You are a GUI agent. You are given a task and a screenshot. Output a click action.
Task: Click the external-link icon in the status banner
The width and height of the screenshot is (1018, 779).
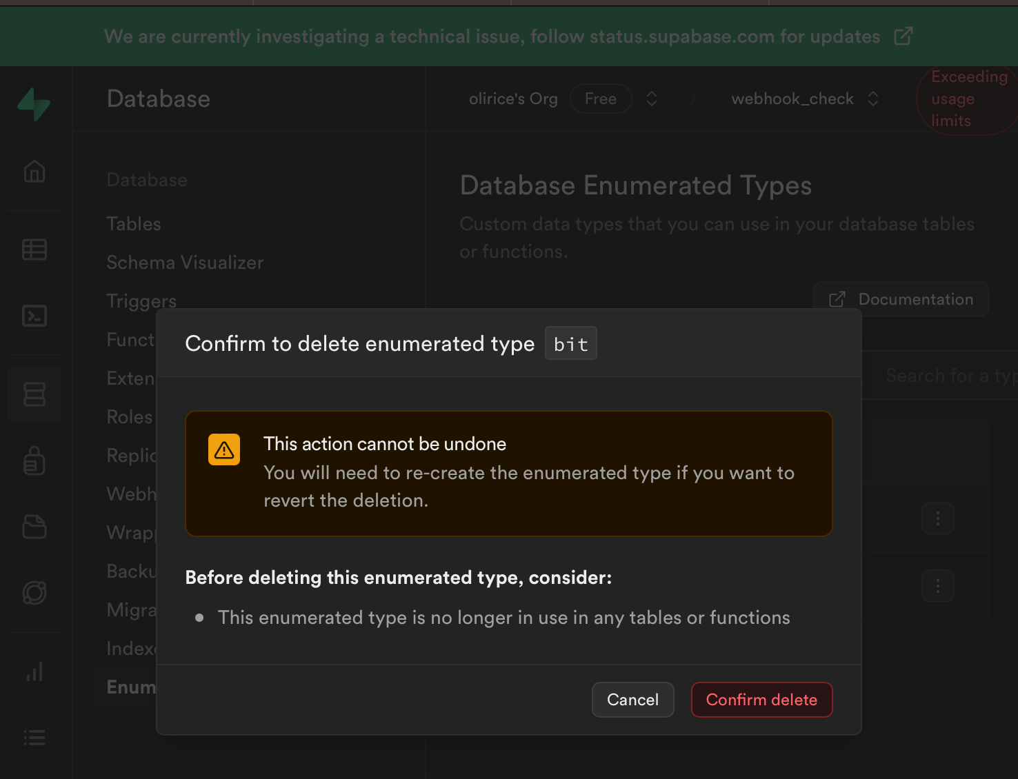point(904,36)
